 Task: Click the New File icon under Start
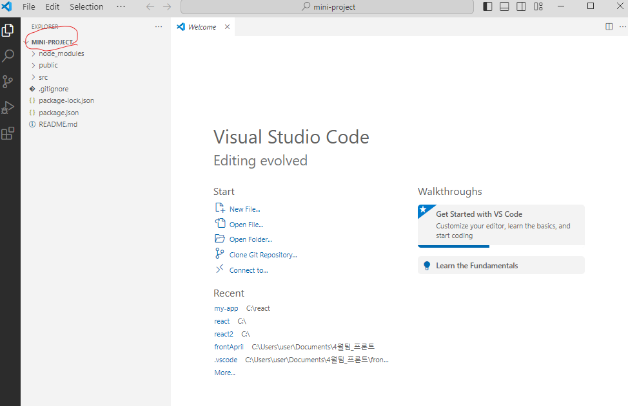(220, 208)
